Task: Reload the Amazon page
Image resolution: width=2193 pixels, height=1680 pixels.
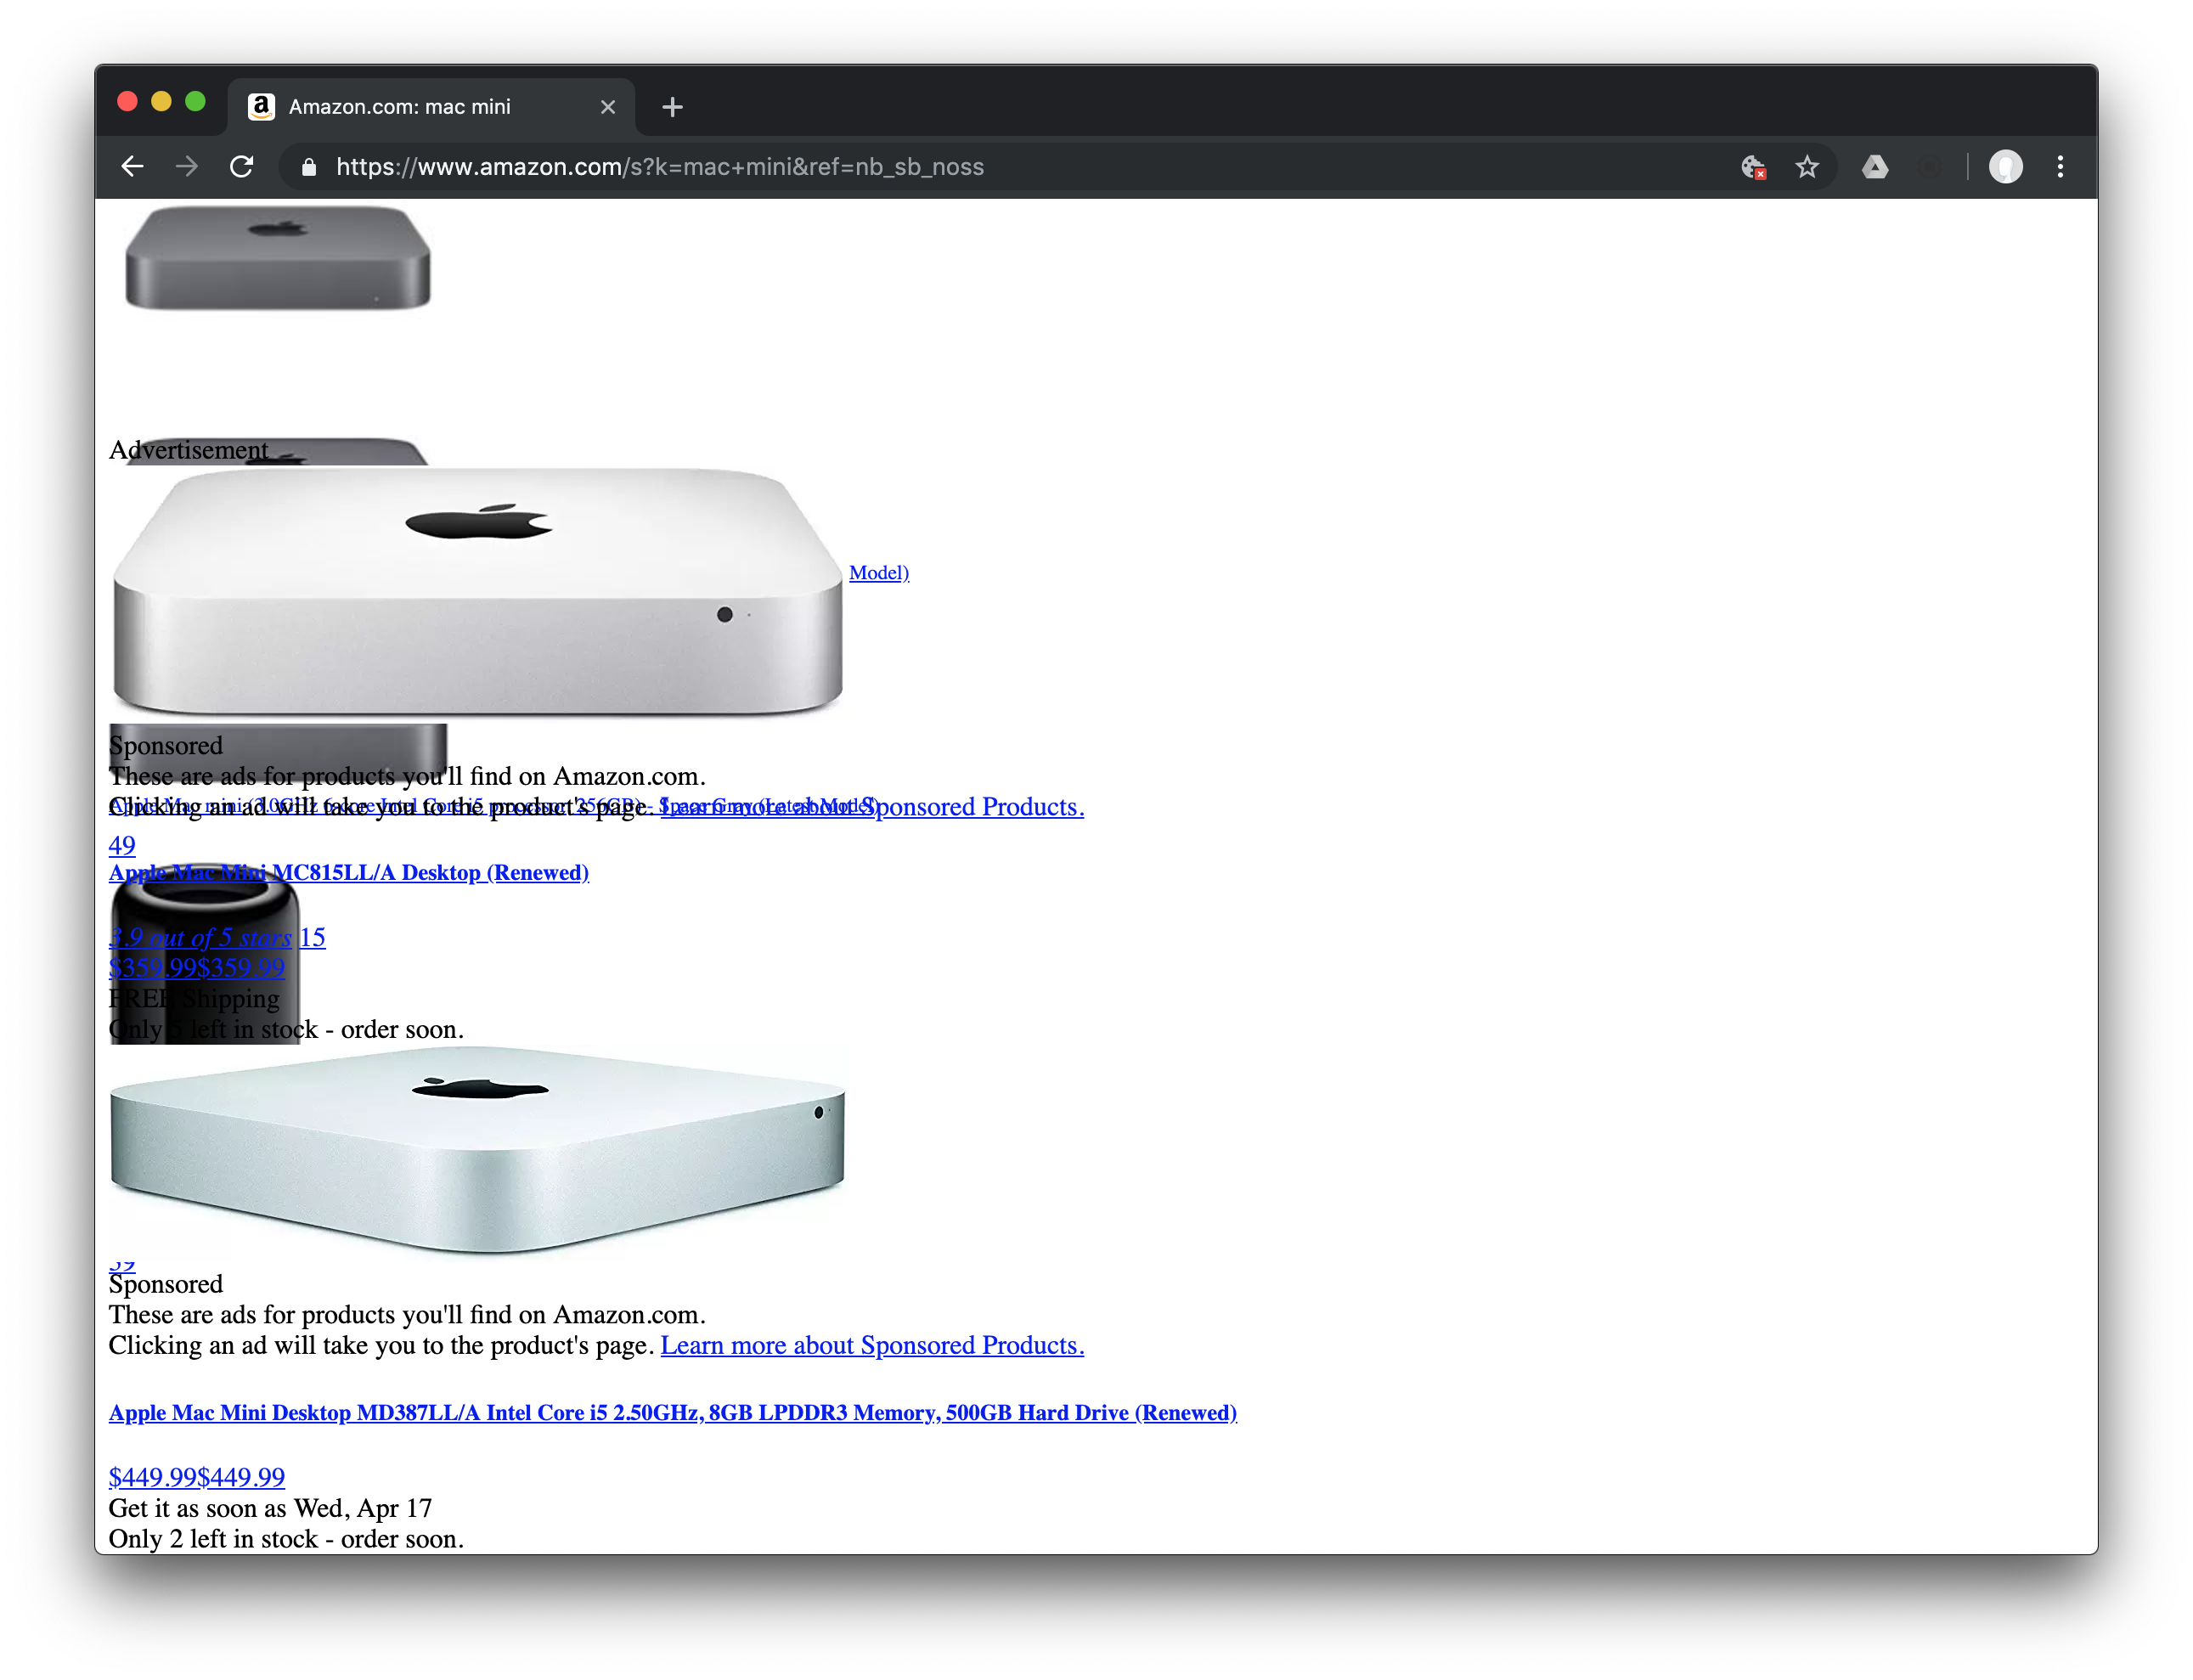Action: coord(242,166)
